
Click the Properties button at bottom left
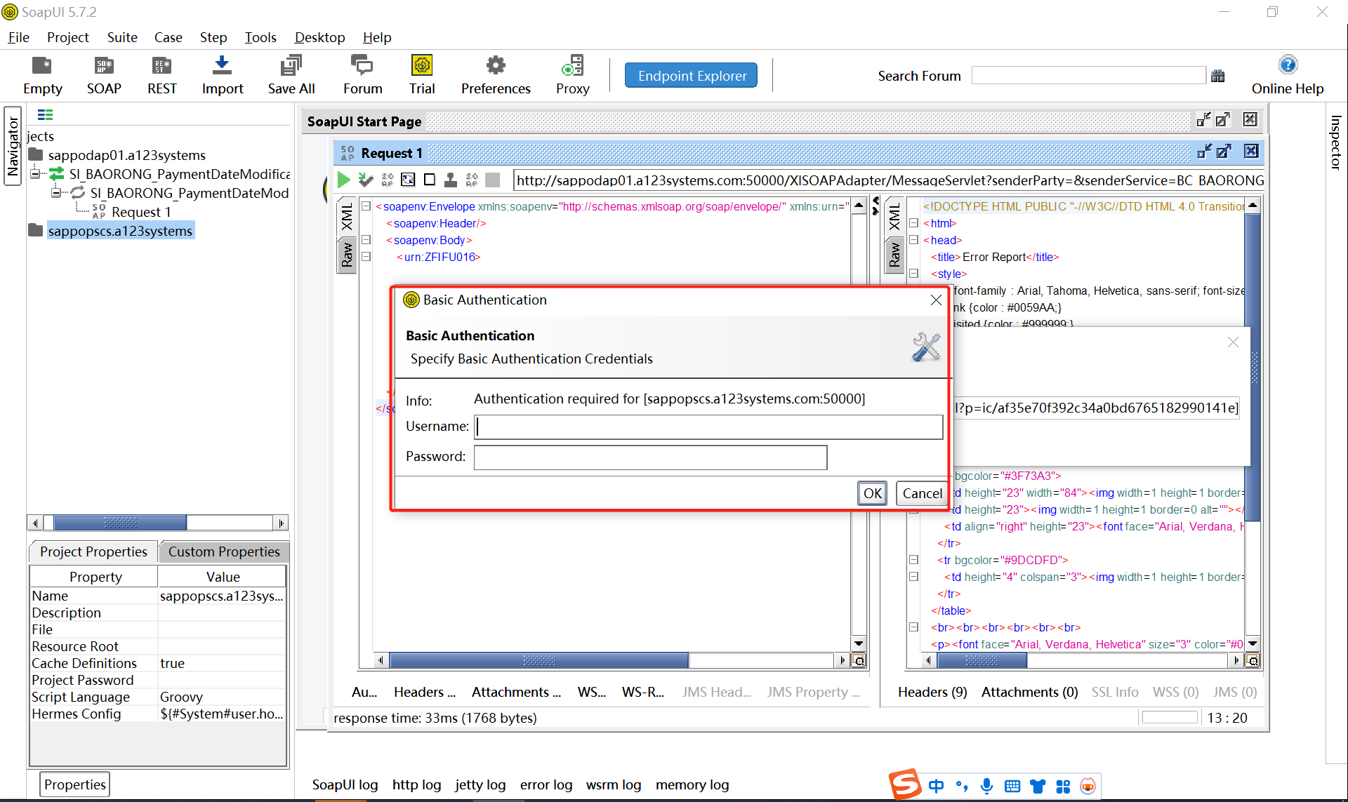click(74, 784)
